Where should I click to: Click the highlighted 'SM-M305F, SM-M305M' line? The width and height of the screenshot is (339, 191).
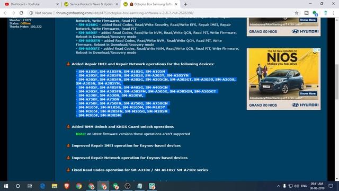click(x=99, y=116)
